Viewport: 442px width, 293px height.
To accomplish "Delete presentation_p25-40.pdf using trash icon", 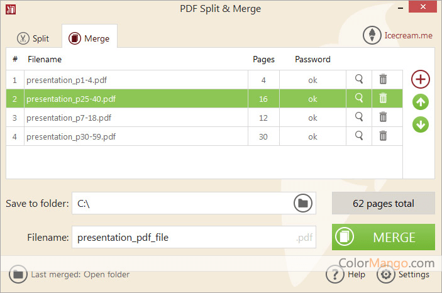I will pyautogui.click(x=383, y=98).
